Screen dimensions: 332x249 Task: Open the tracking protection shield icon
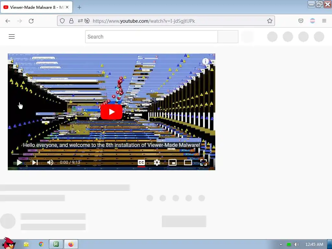point(62,21)
